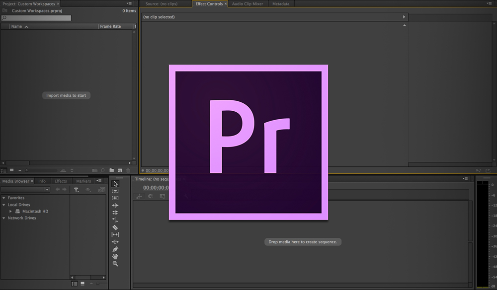Select the Slip tool

coord(115,234)
